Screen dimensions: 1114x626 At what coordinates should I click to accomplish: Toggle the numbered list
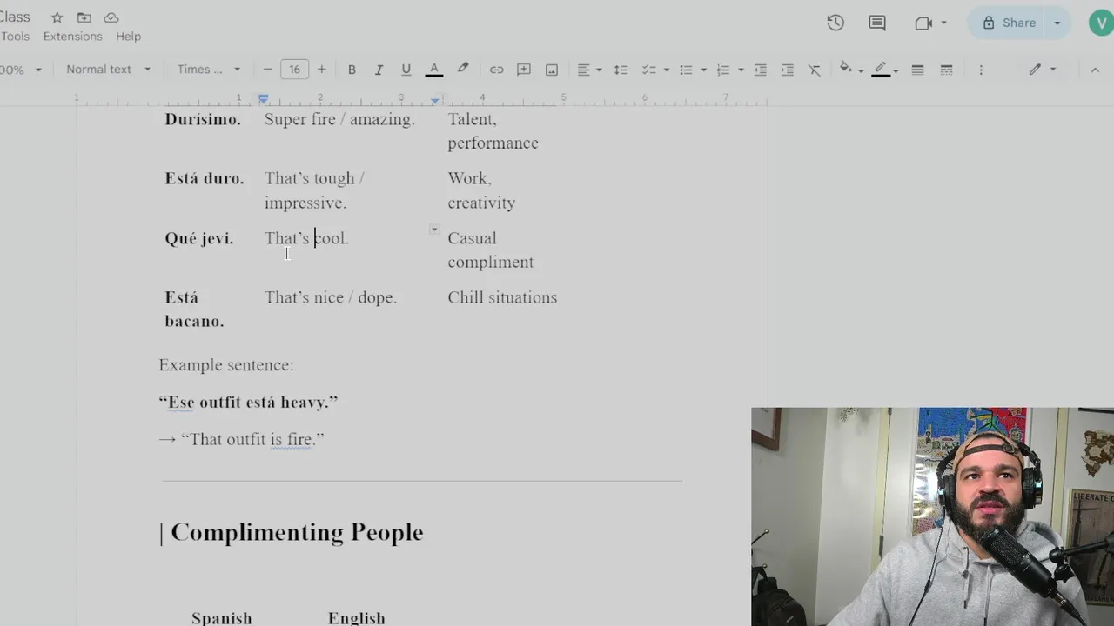723,70
